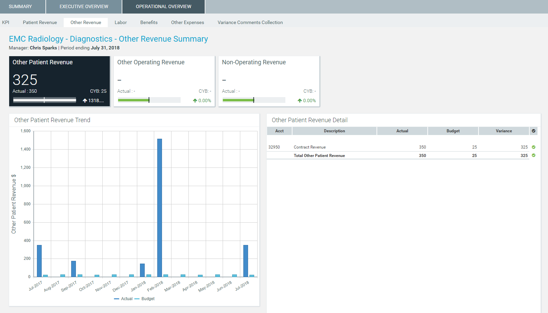Image resolution: width=548 pixels, height=313 pixels.
Task: Click manager name Chris Sparks
Action: (43, 48)
